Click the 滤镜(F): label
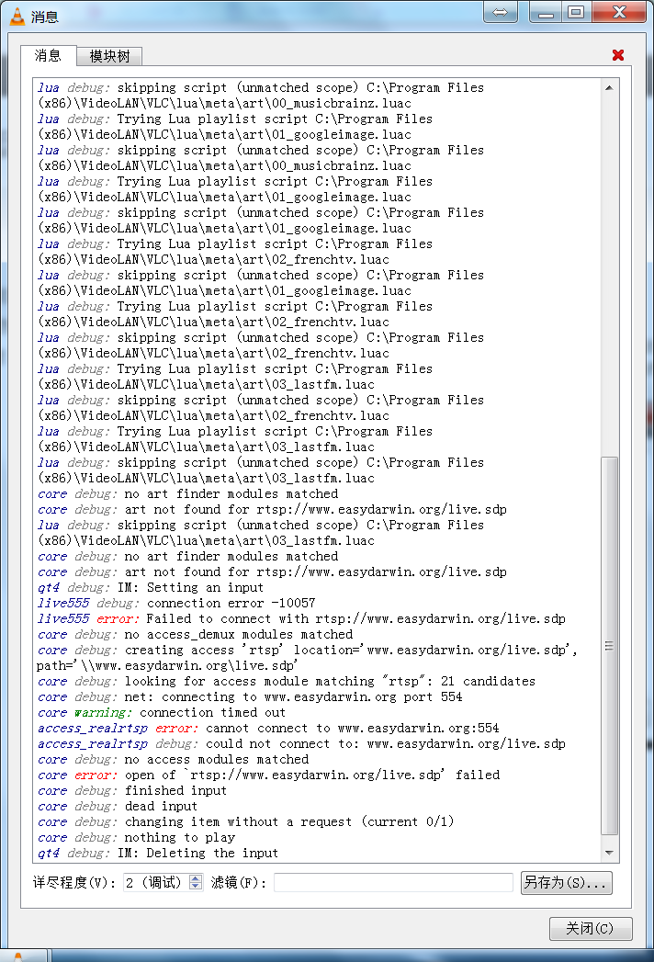 [238, 883]
